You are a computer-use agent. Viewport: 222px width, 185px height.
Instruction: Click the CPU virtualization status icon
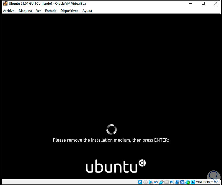[182, 182]
